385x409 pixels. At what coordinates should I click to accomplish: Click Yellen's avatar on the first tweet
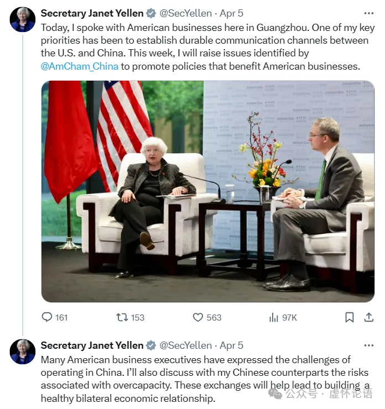23,20
